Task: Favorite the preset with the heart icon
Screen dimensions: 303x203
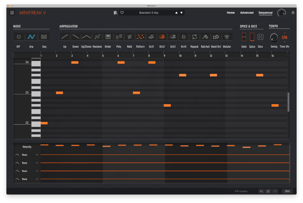Action: (122, 13)
